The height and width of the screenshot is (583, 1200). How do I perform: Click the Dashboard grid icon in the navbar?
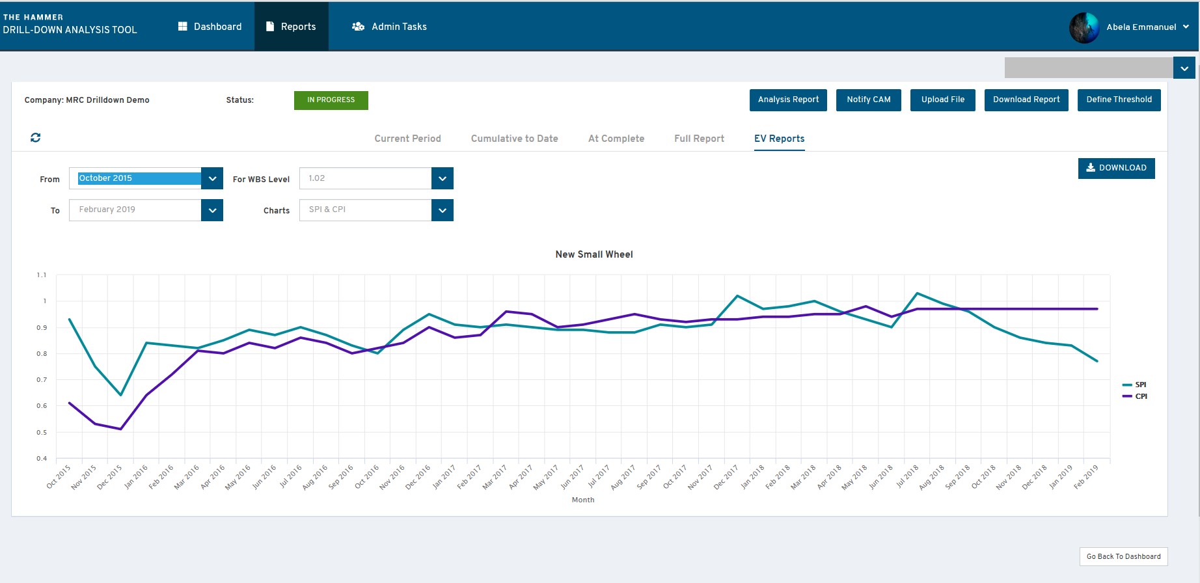183,26
